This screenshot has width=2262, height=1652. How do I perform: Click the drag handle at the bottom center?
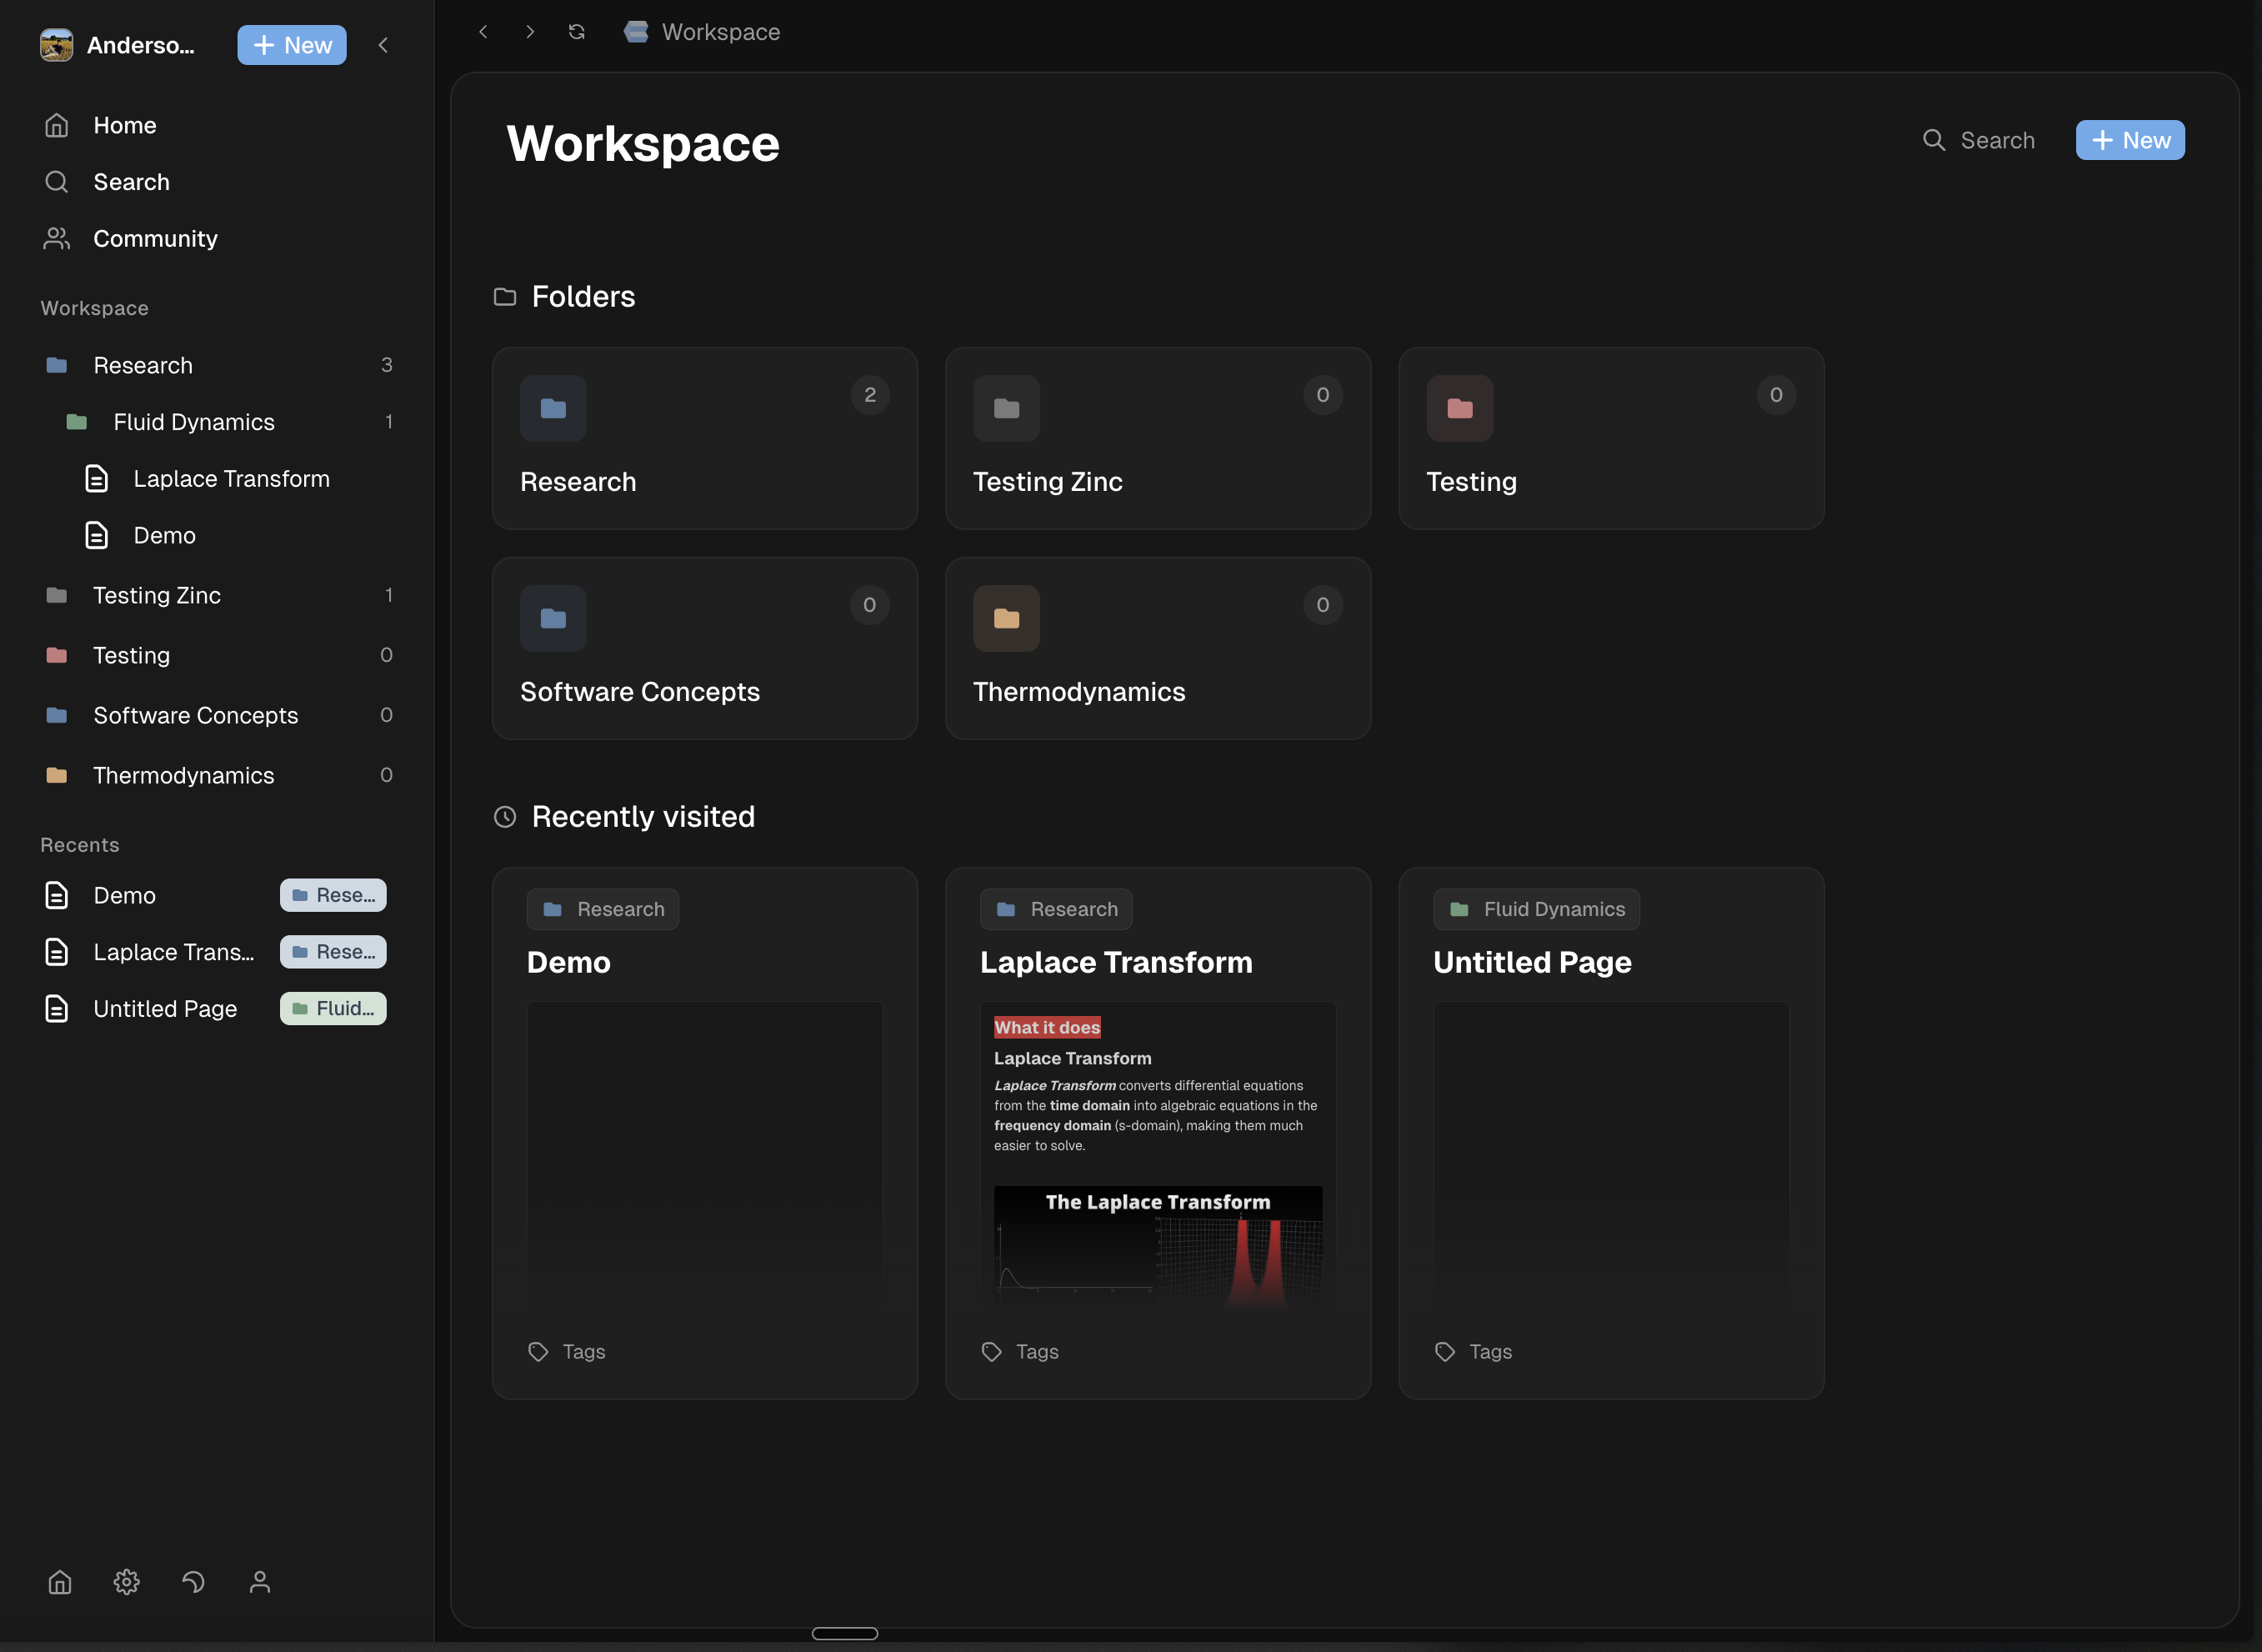click(x=845, y=1633)
